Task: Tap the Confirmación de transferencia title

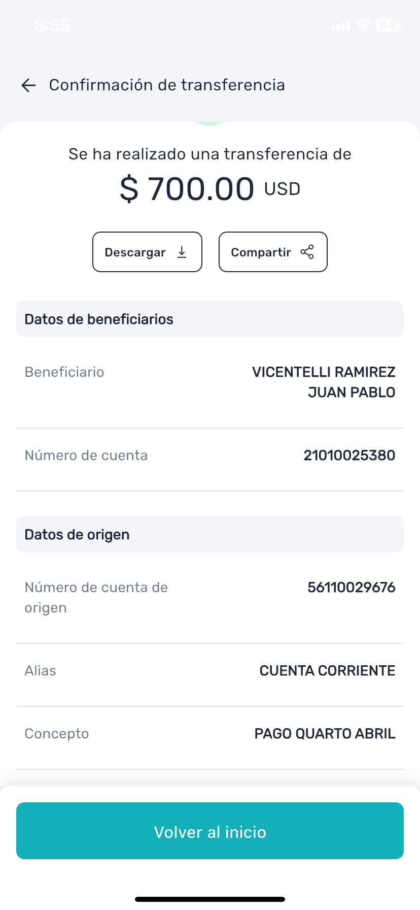Action: click(167, 85)
